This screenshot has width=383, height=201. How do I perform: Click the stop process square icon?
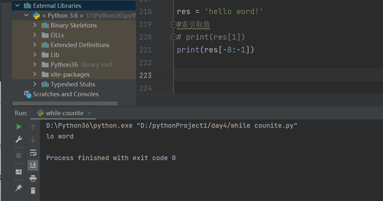(19, 155)
